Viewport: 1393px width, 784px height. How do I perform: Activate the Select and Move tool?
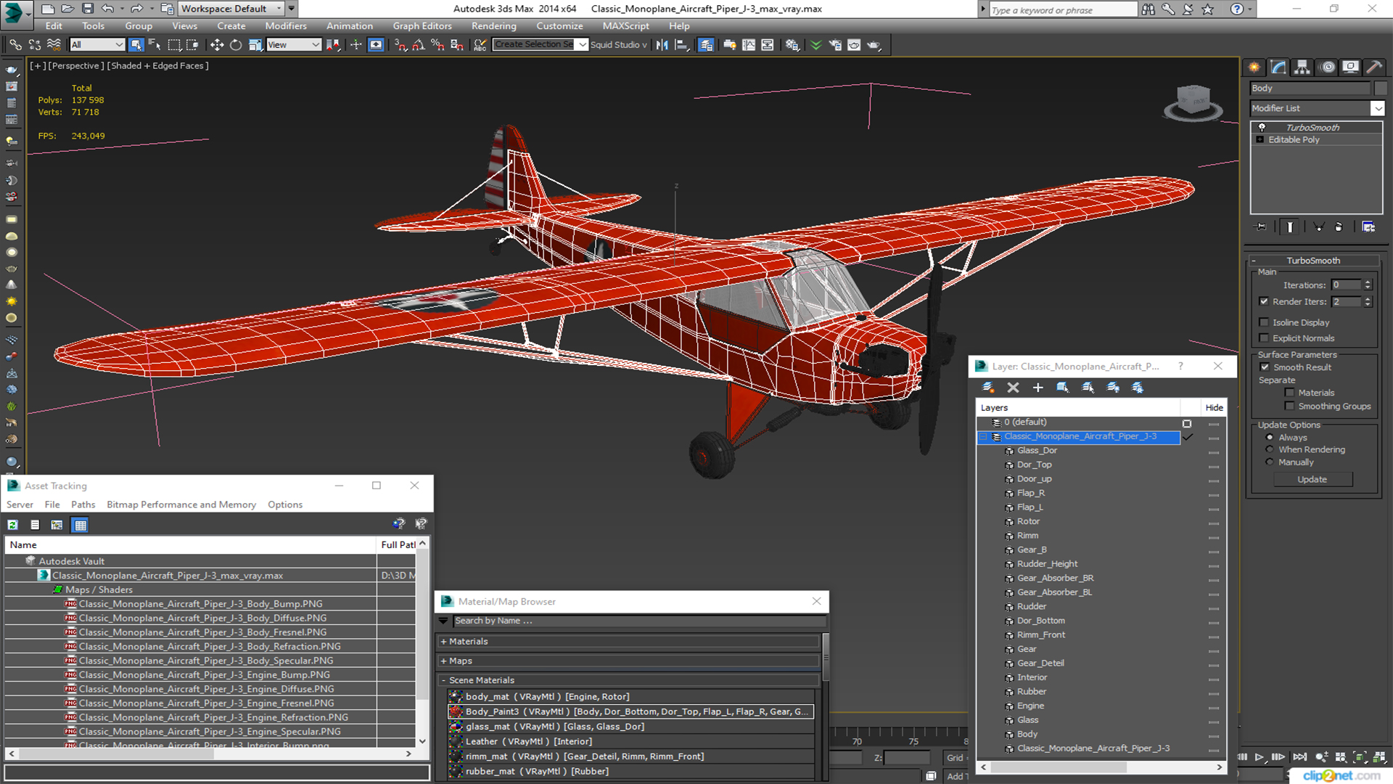[217, 45]
